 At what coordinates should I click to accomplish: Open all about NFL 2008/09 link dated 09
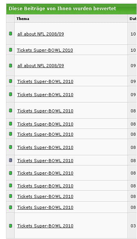click(x=41, y=66)
